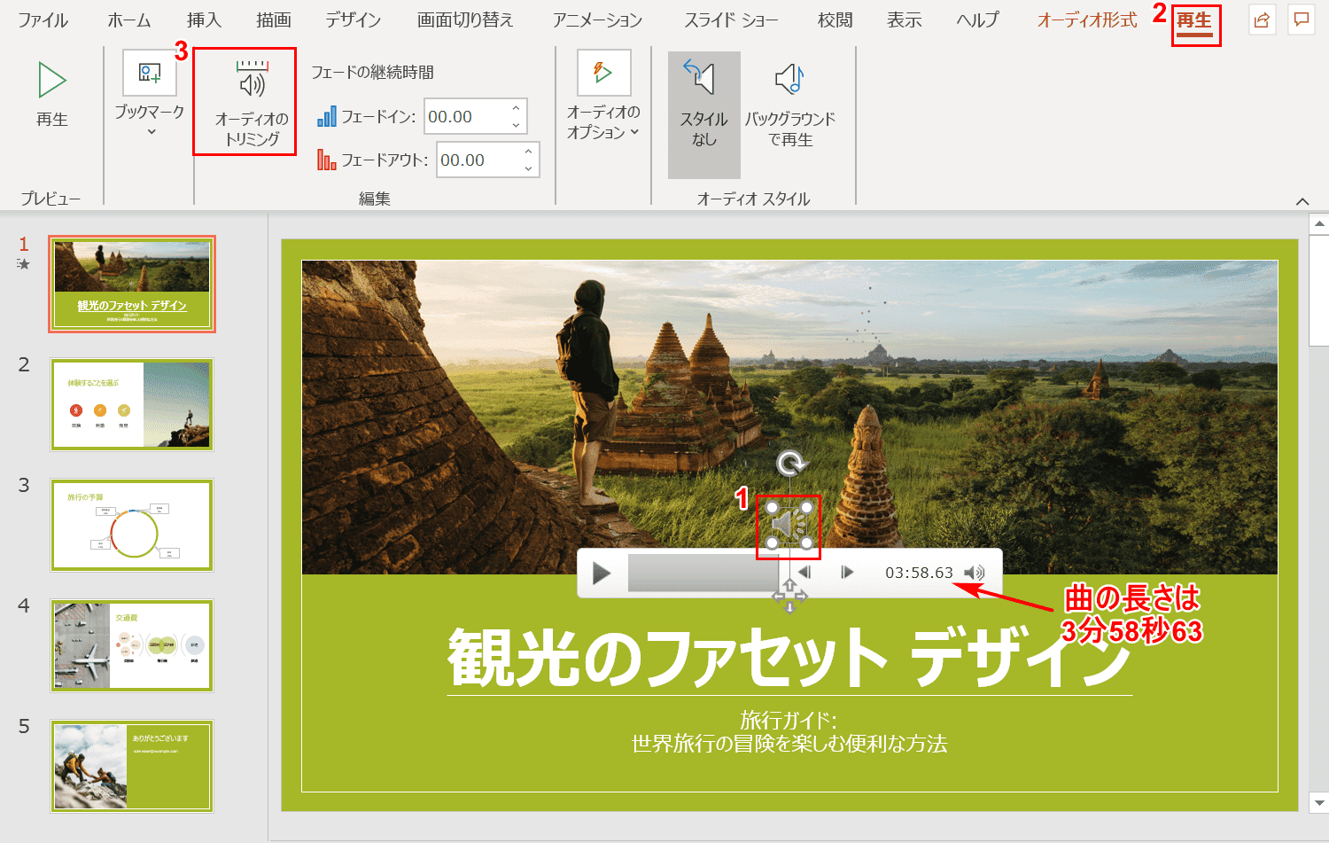Increase フェードイン value with up arrow
Image resolution: width=1329 pixels, height=843 pixels.
point(516,108)
